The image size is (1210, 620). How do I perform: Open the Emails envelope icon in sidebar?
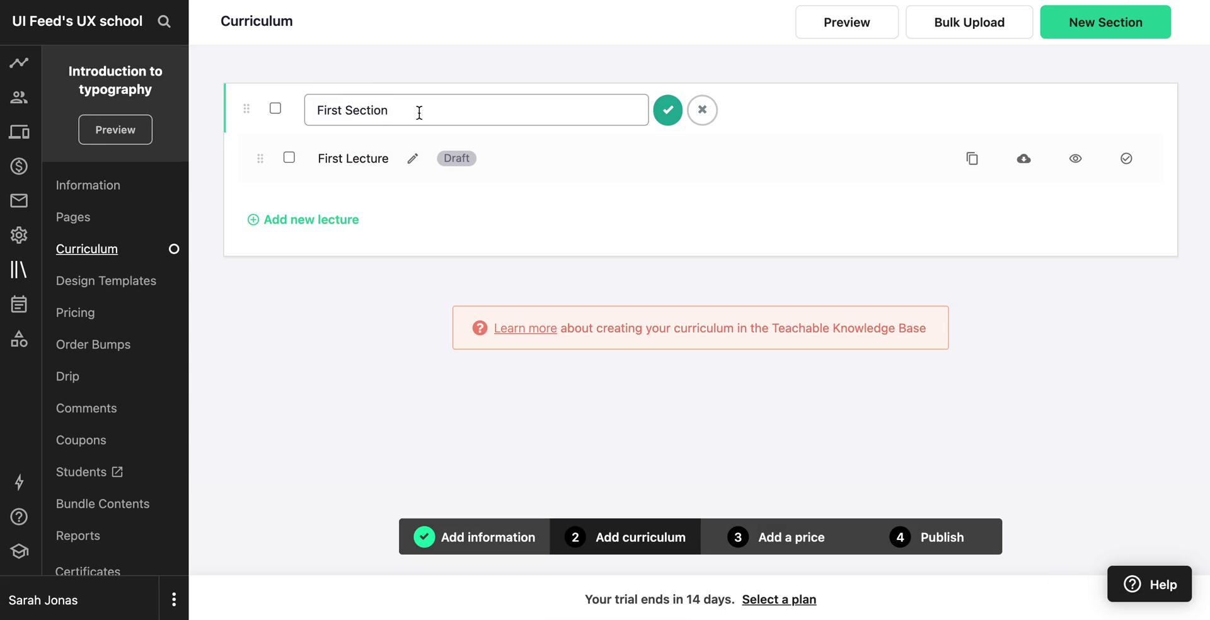pyautogui.click(x=19, y=200)
